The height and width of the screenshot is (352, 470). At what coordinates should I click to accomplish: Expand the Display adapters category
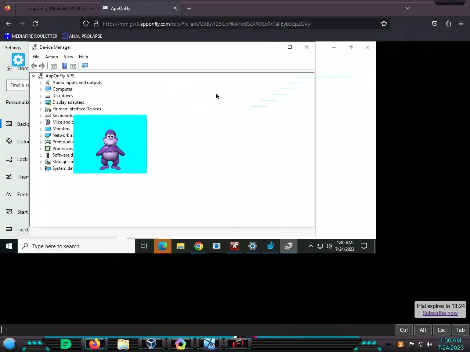pyautogui.click(x=41, y=103)
